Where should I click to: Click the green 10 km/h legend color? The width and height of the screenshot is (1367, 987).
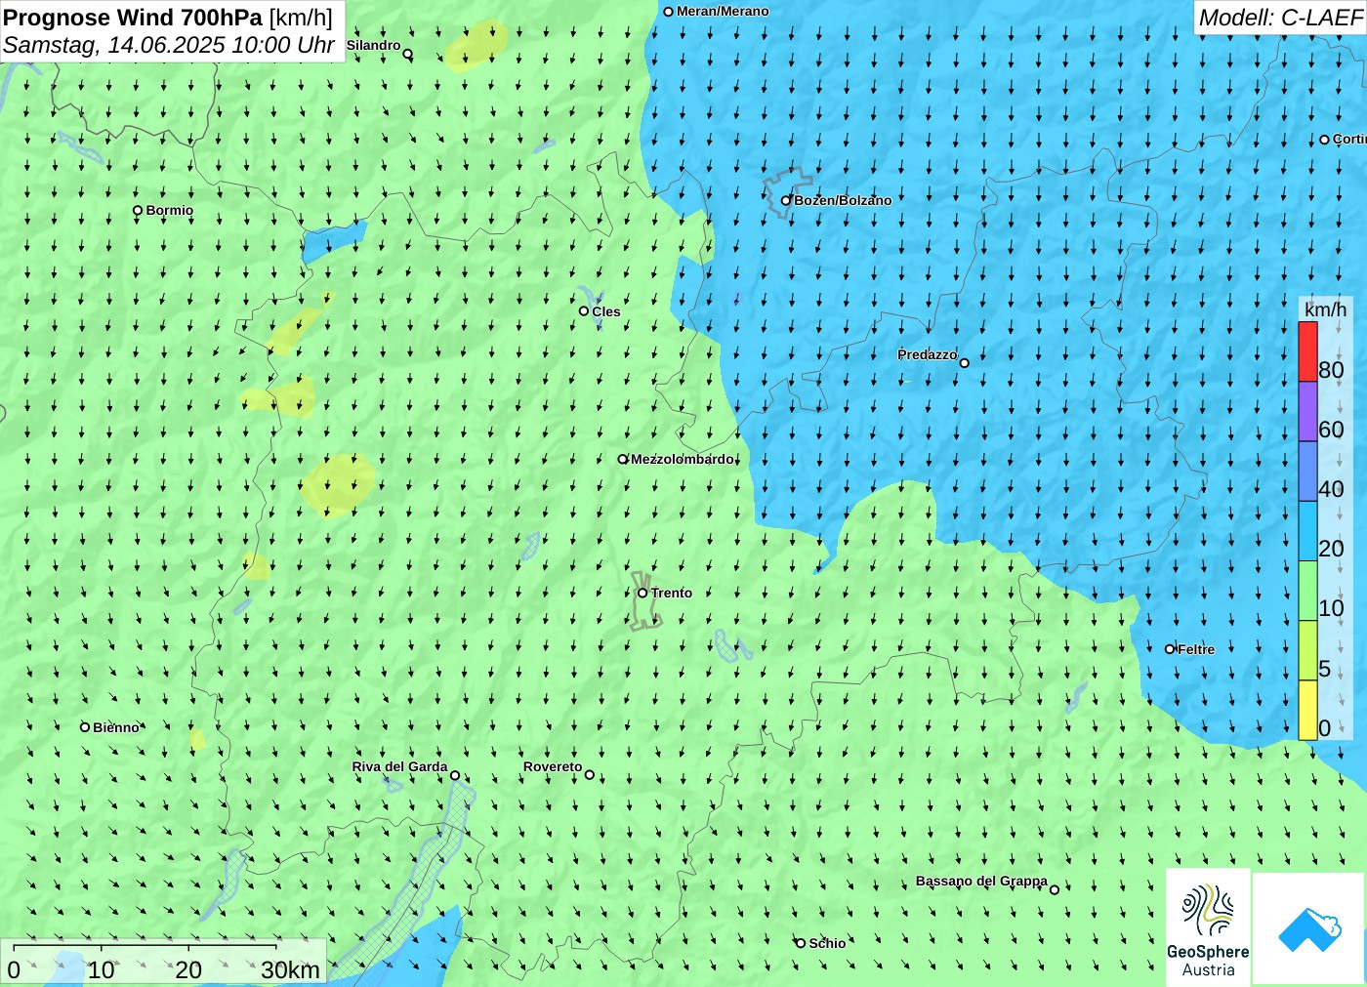[1307, 591]
